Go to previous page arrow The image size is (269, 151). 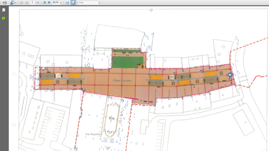click(x=21, y=2)
